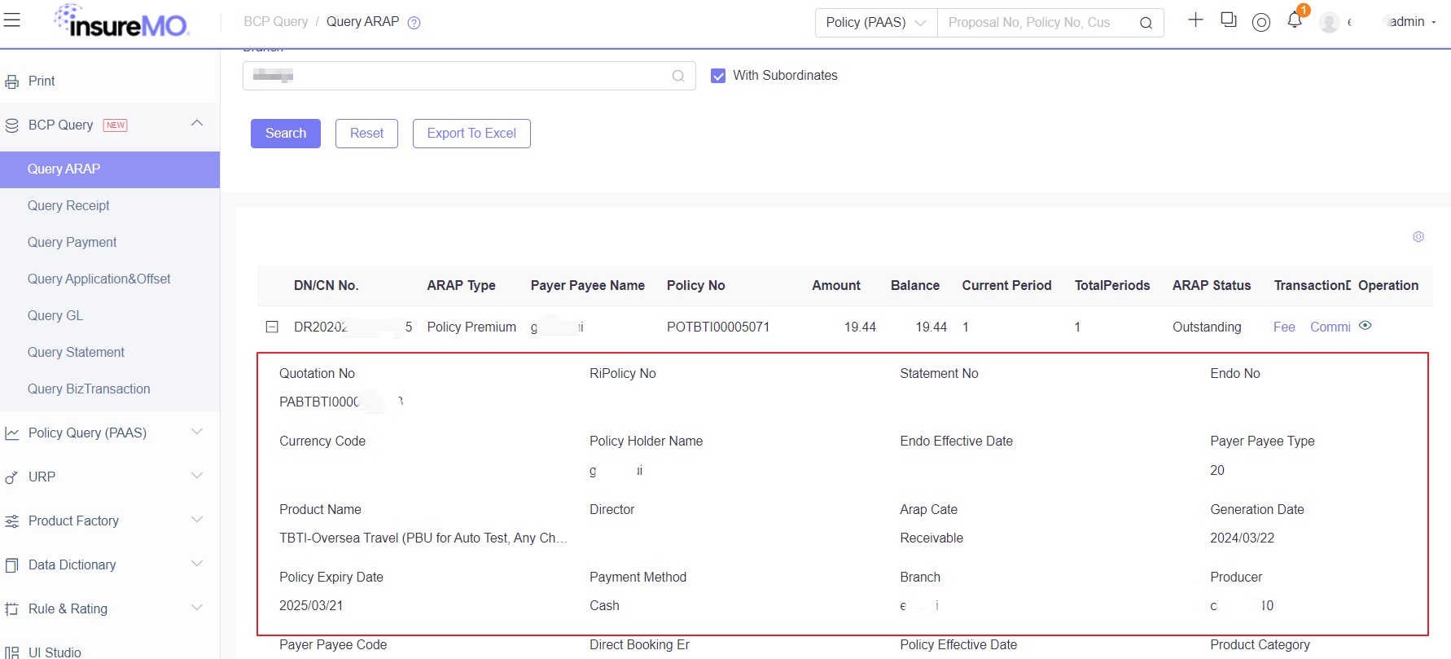1451x659 pixels.
Task: Click the plus icon in the header
Action: (x=1195, y=20)
